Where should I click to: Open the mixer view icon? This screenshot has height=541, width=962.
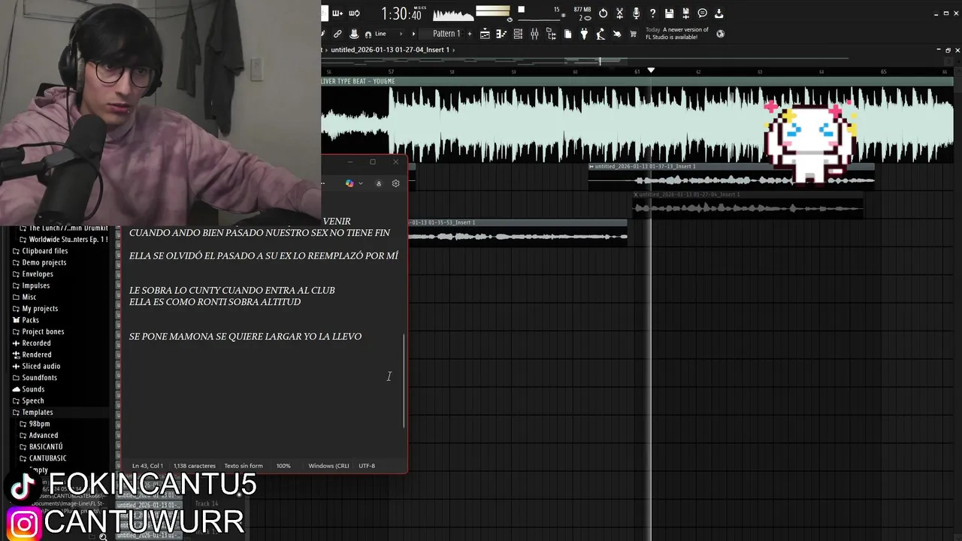click(x=534, y=34)
